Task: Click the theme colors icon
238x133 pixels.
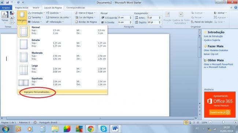Action: click(12, 13)
